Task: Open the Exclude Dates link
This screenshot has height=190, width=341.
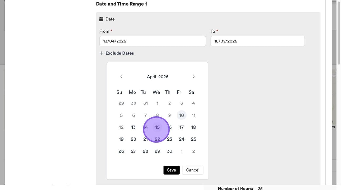Action: click(x=119, y=53)
